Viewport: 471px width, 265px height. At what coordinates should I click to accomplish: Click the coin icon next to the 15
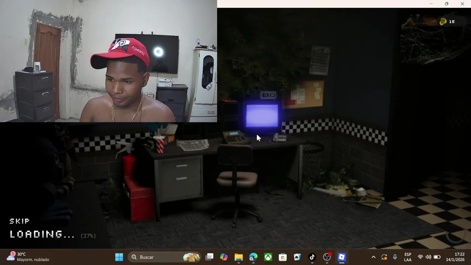443,22
